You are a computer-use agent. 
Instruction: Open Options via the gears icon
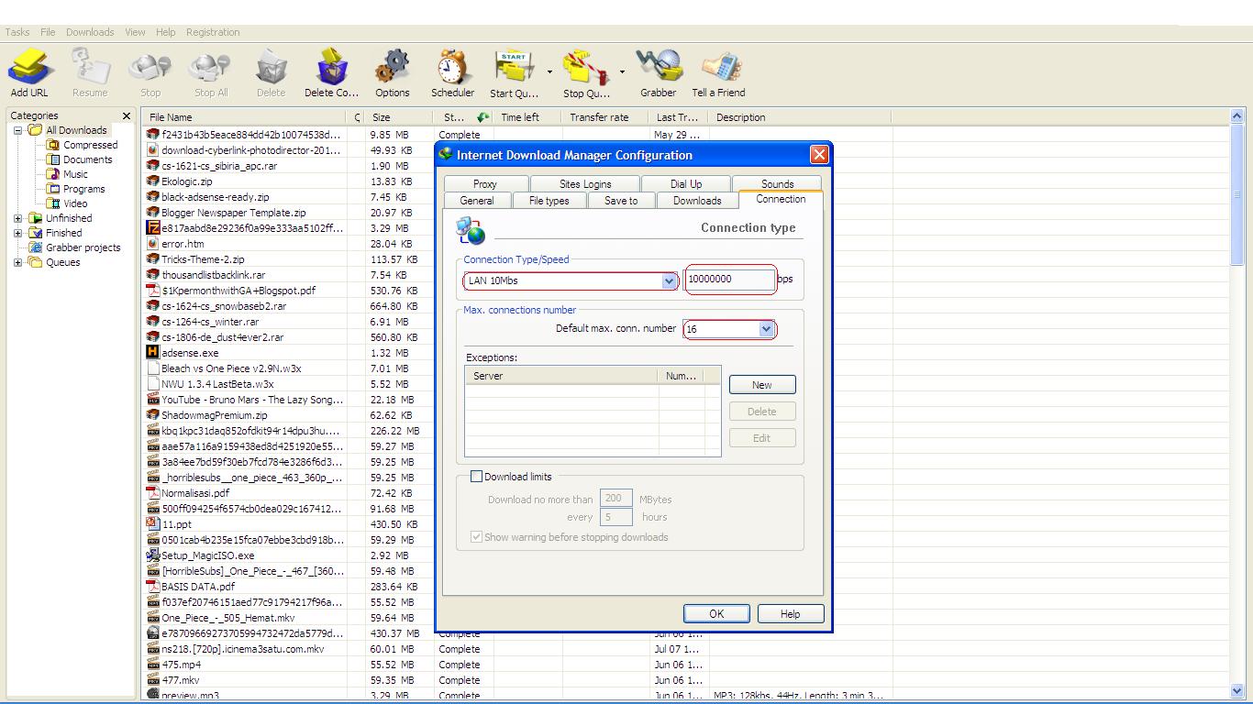(x=393, y=67)
